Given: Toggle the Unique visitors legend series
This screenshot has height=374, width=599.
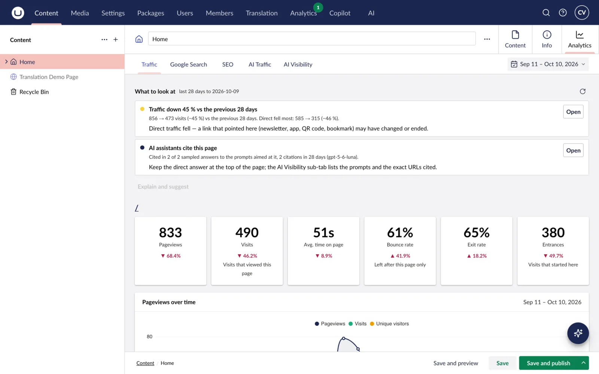Looking at the screenshot, I should tap(389, 324).
